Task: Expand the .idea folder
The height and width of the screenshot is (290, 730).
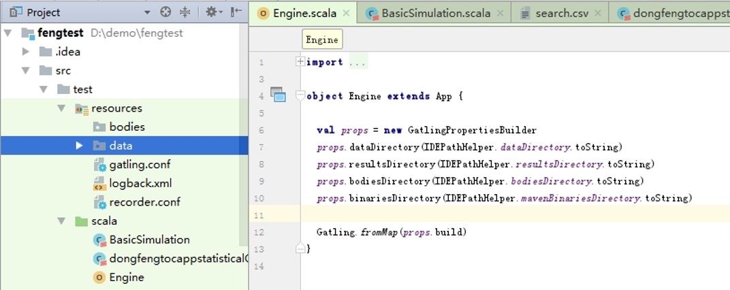Action: (x=26, y=52)
